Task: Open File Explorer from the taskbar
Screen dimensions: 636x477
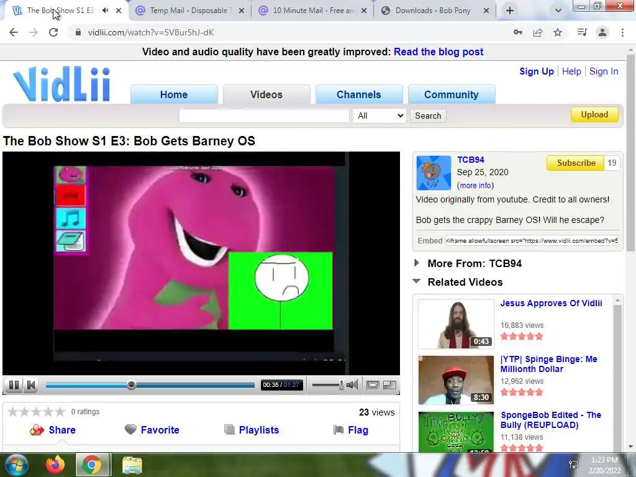Action: click(132, 465)
